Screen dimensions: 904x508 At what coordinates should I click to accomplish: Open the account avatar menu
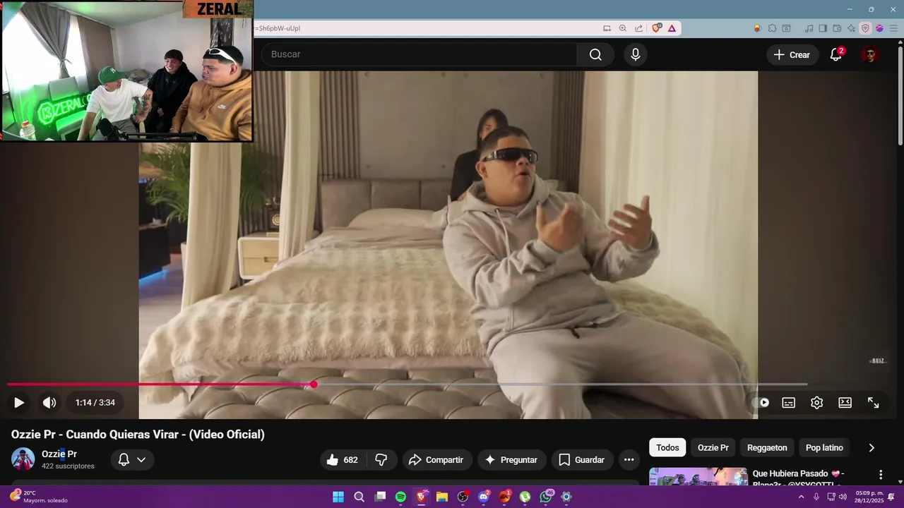pyautogui.click(x=870, y=54)
